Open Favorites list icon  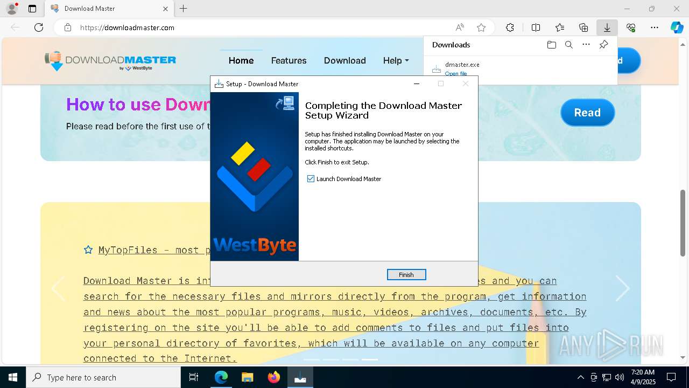tap(560, 27)
